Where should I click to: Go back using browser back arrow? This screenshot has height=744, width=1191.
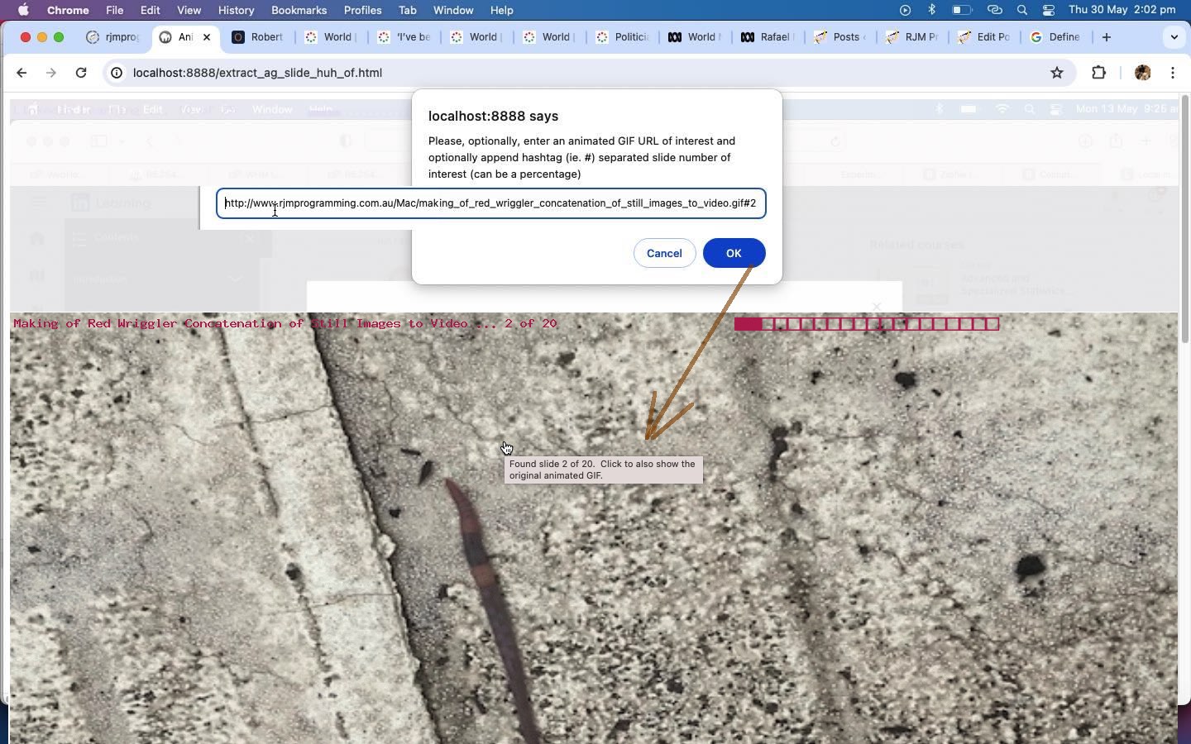coord(22,73)
